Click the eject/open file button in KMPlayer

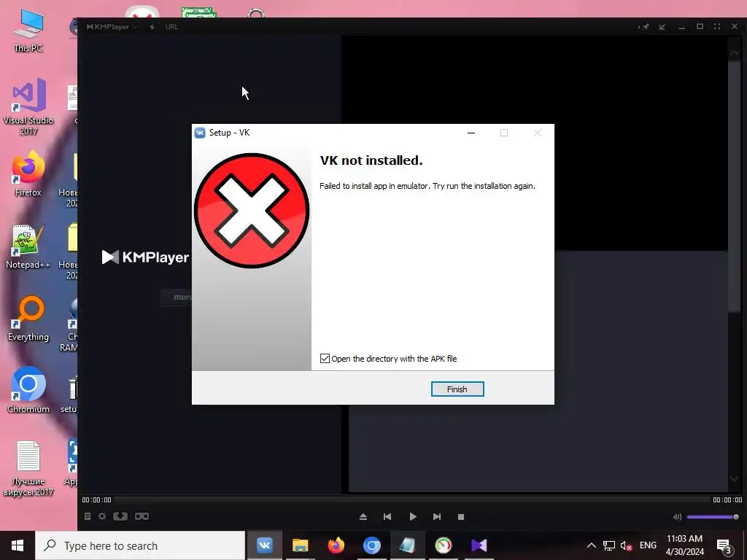(363, 517)
